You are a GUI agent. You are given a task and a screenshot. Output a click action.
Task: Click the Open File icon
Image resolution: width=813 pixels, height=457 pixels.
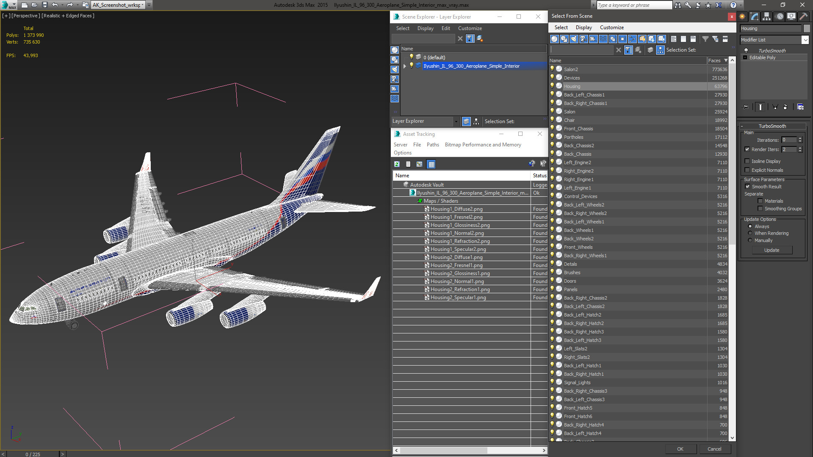(x=34, y=5)
